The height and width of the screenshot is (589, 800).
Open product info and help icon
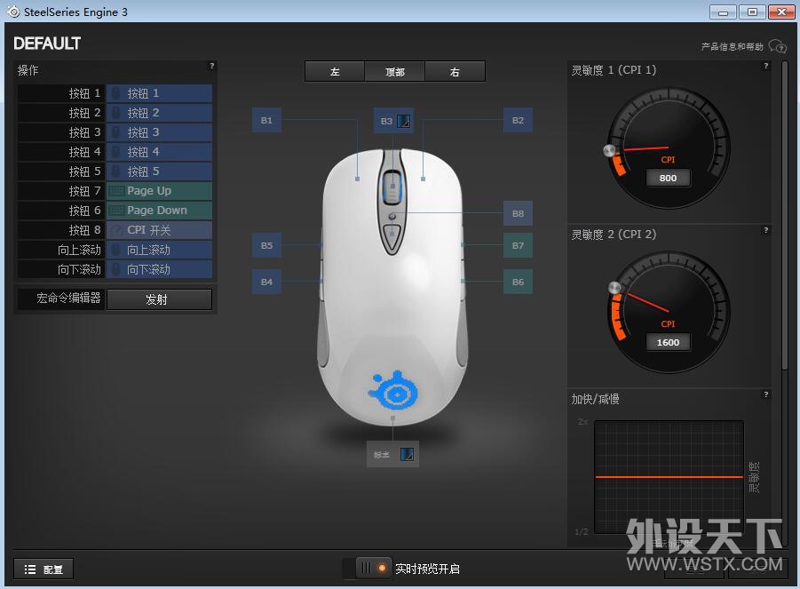778,46
